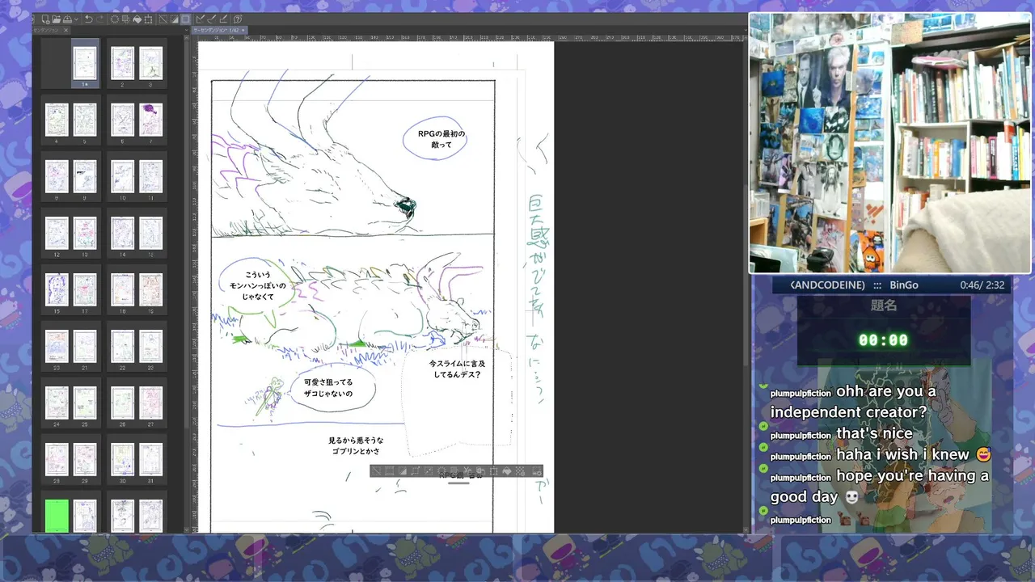
Task: Click Expand Selected Area on selection launcher
Action: click(x=416, y=471)
